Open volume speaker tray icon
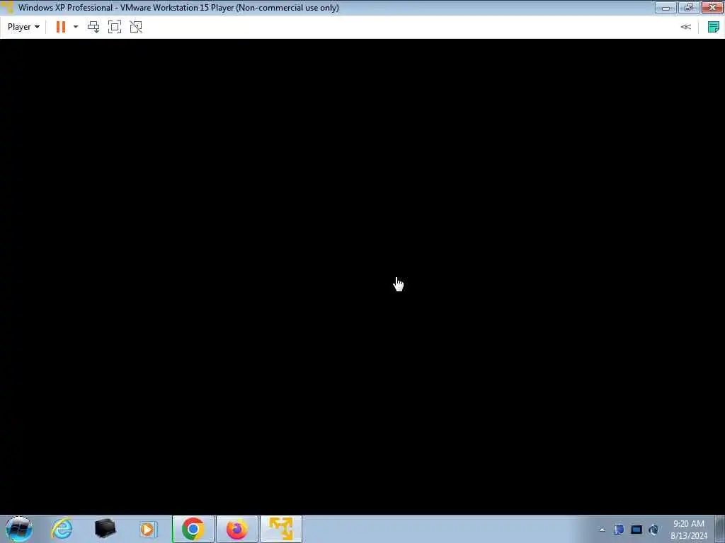Screen dimensions: 725x543 pos(653,530)
